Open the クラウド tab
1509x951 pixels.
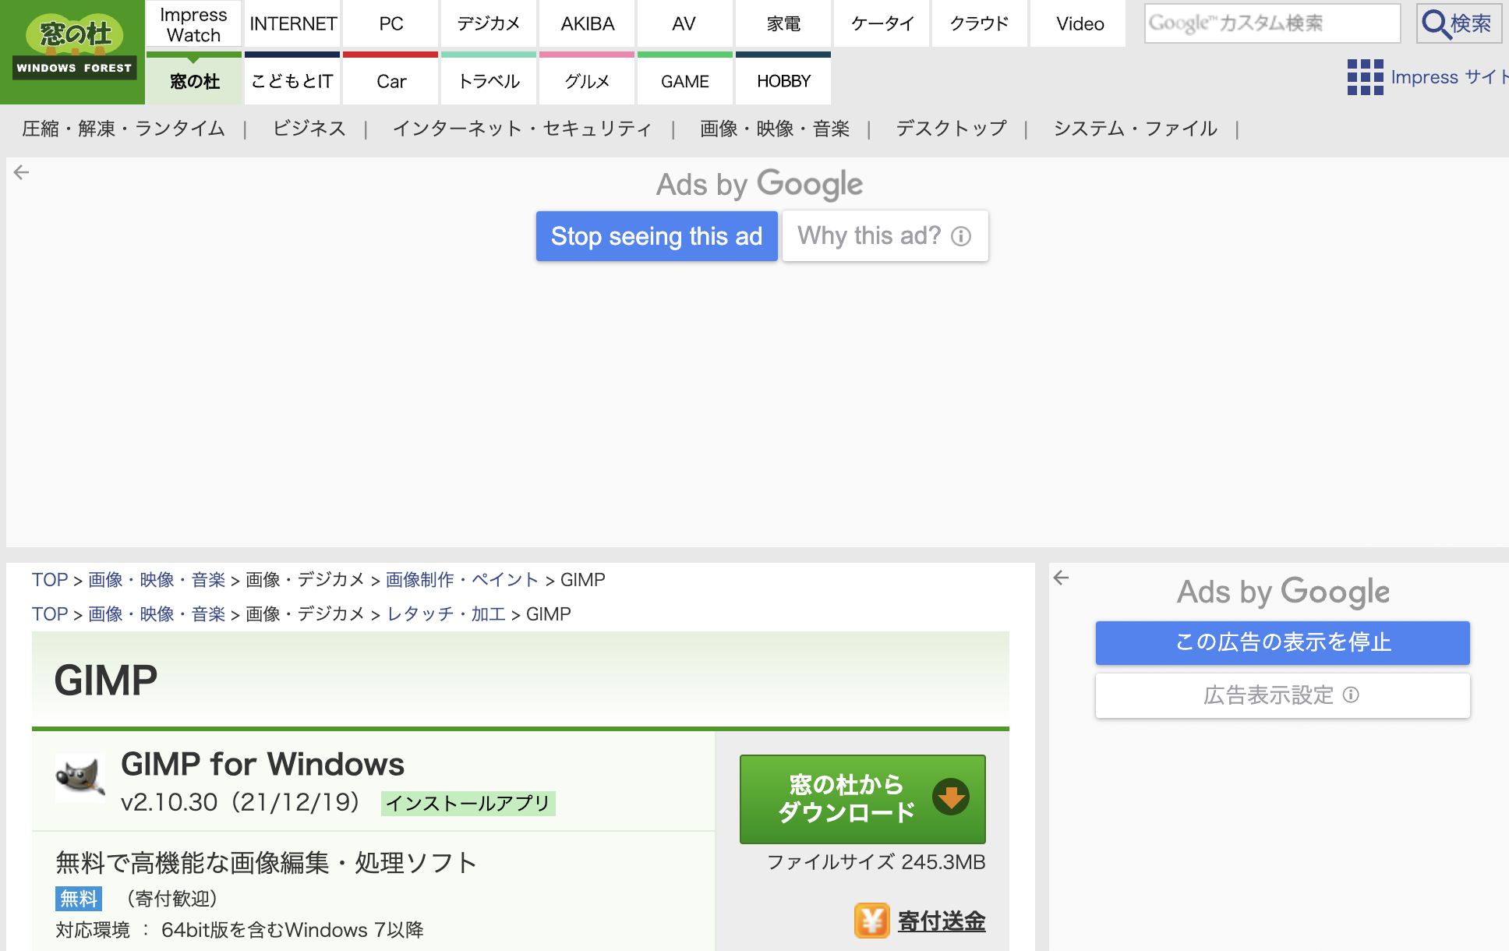point(980,24)
